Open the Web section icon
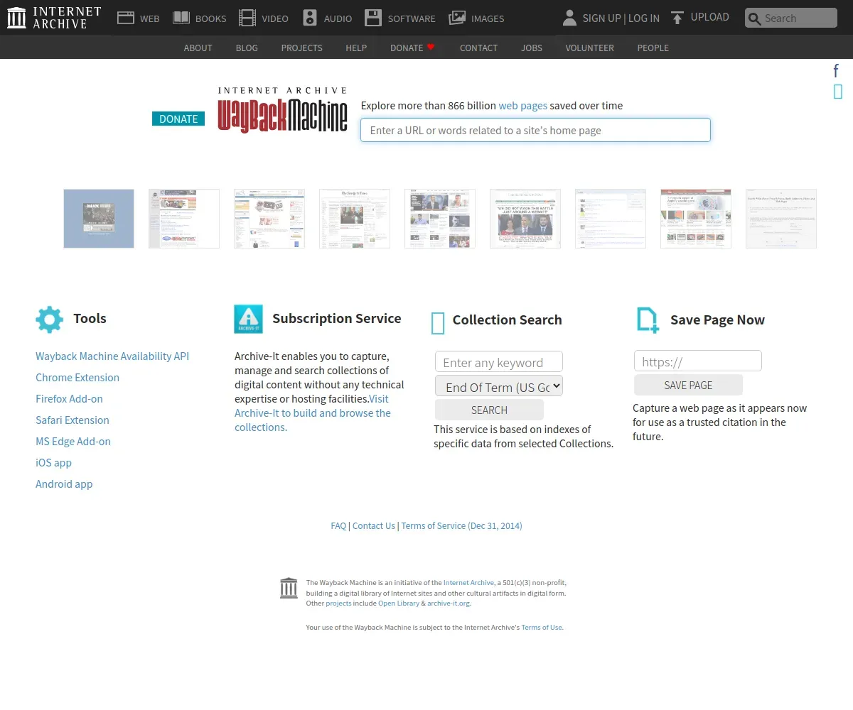This screenshot has height=710, width=853. [126, 18]
